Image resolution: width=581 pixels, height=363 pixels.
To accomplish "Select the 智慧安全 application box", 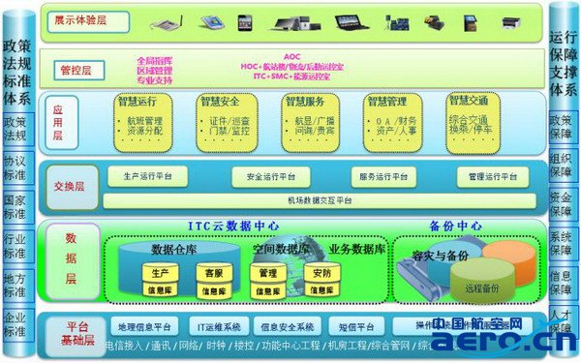I will point(227,123).
